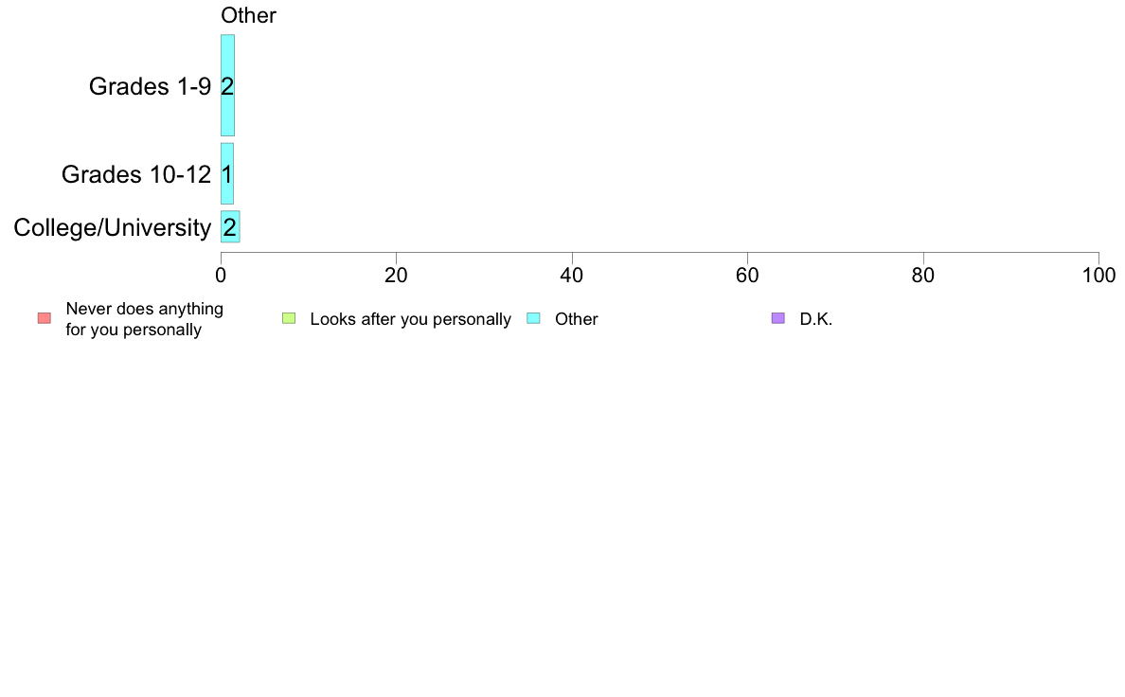Click the 'D.K.' legend label
Image resolution: width=1125 pixels, height=697 pixels.
[x=815, y=319]
